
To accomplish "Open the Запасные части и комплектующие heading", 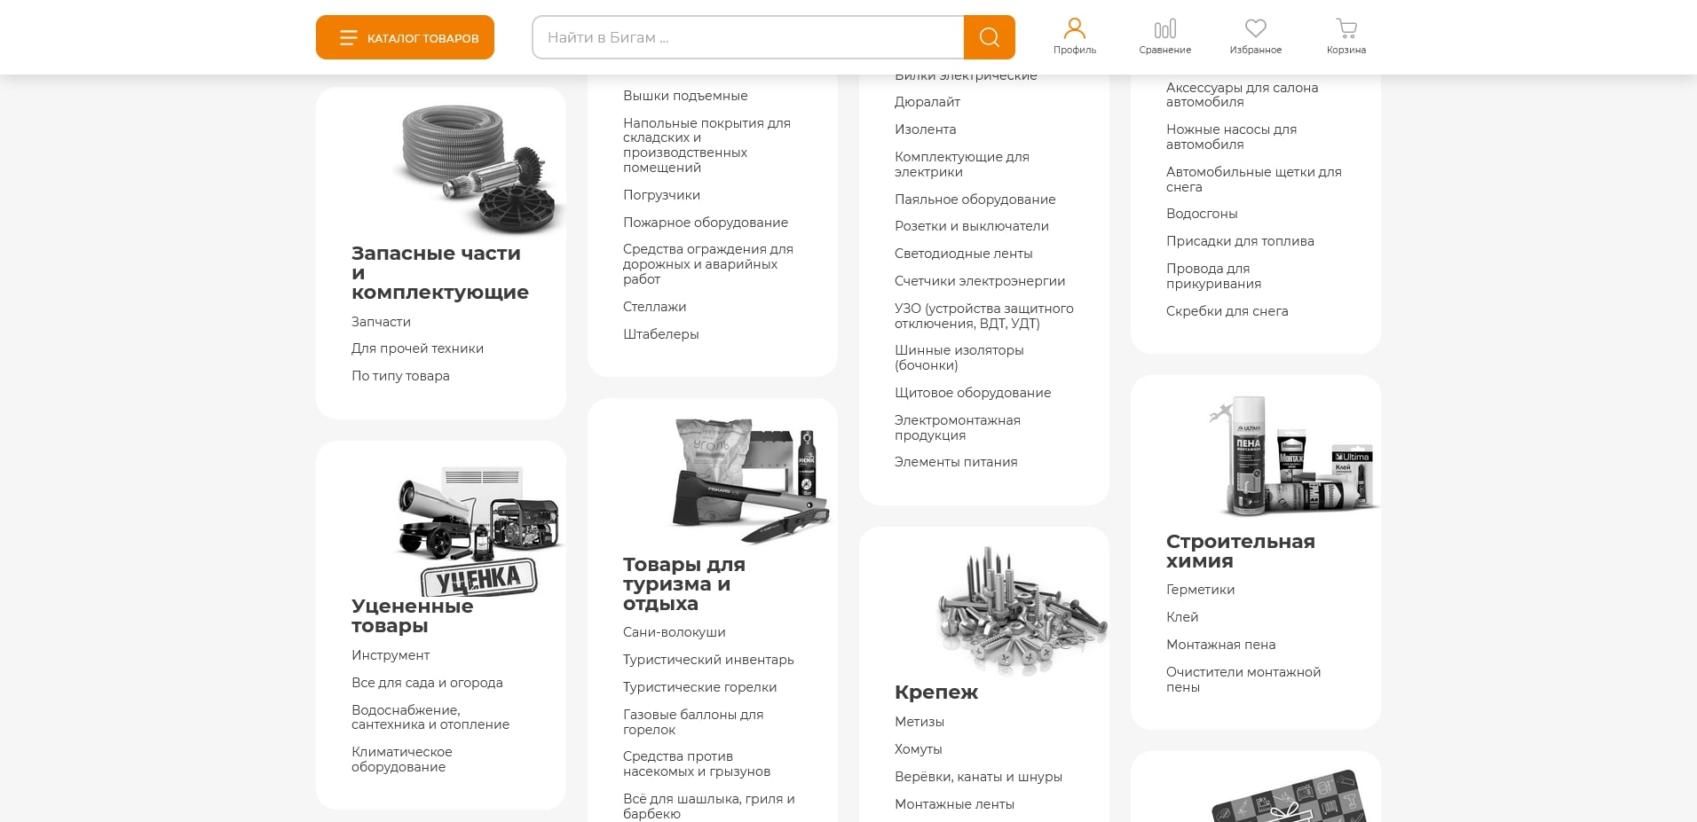I will click(x=439, y=272).
